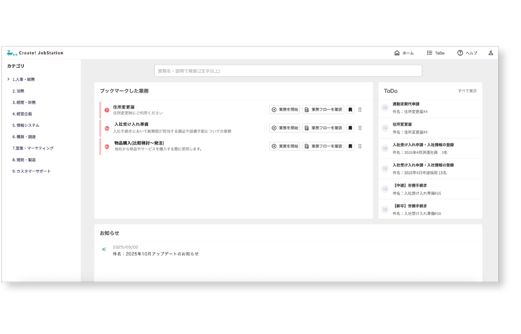Image resolution: width=521 pixels, height=334 pixels.
Task: Toggle bookmark on 入社受け入れ準備 row
Action: coord(350,128)
